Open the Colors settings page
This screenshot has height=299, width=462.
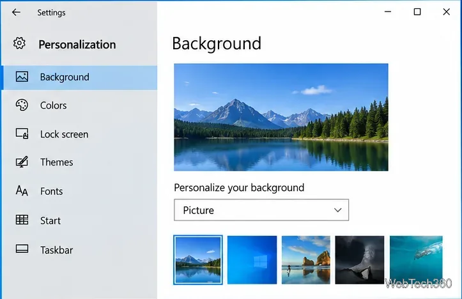tap(79, 105)
